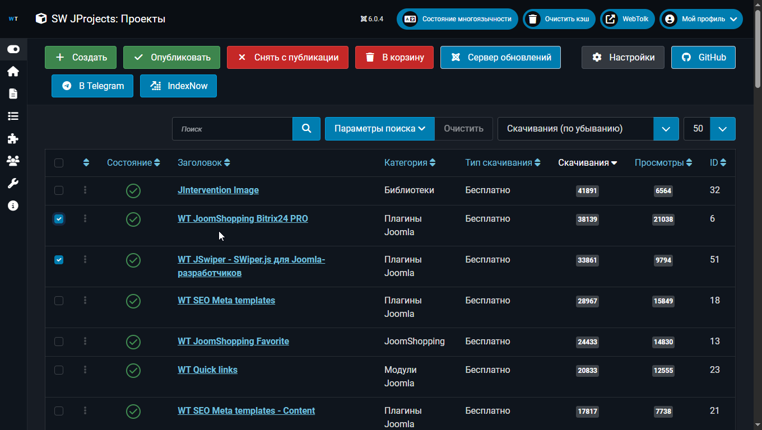The height and width of the screenshot is (430, 762).
Task: Click the published status icon for JIntervention Image
Action: click(133, 191)
